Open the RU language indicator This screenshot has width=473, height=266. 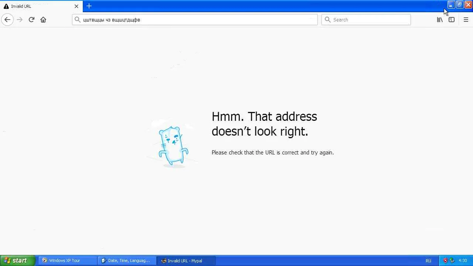428,261
